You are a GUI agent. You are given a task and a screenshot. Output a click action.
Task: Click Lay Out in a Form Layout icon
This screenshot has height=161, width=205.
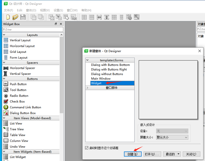point(121,17)
